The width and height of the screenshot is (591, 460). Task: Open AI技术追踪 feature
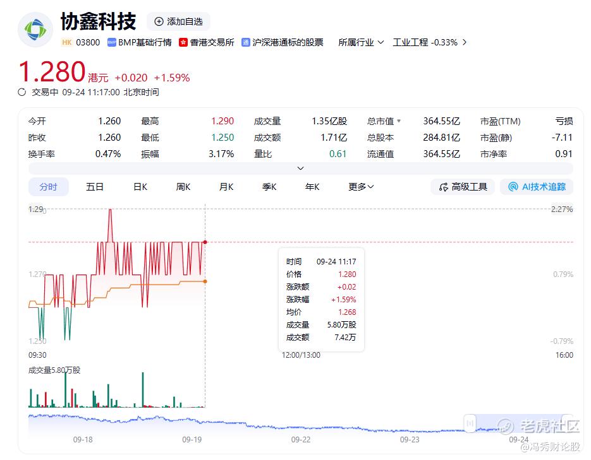[537, 187]
